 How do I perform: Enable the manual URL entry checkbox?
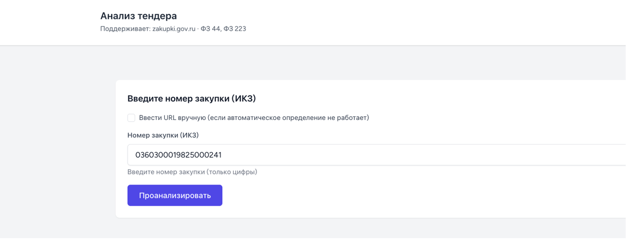(x=131, y=118)
